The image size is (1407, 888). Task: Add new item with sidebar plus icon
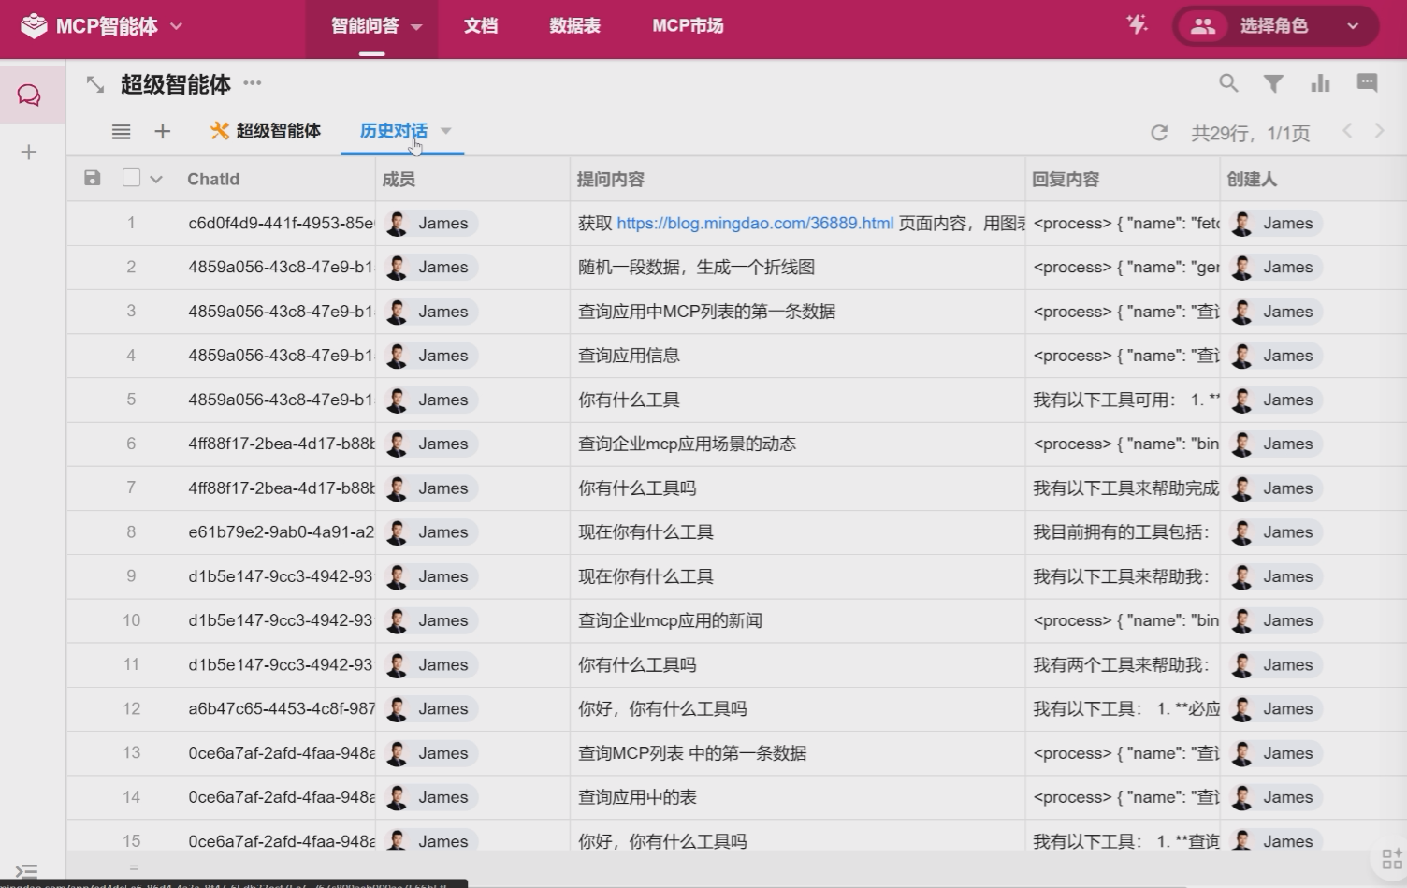29,152
